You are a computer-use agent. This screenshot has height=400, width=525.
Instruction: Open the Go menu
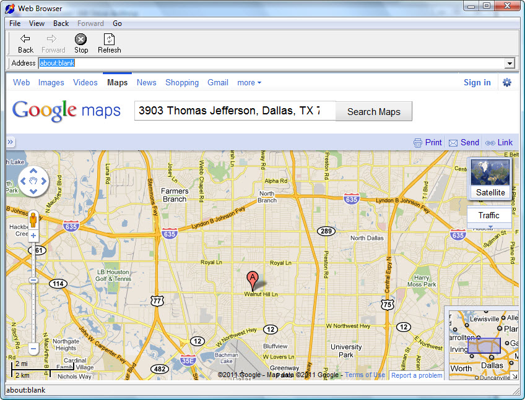point(117,23)
